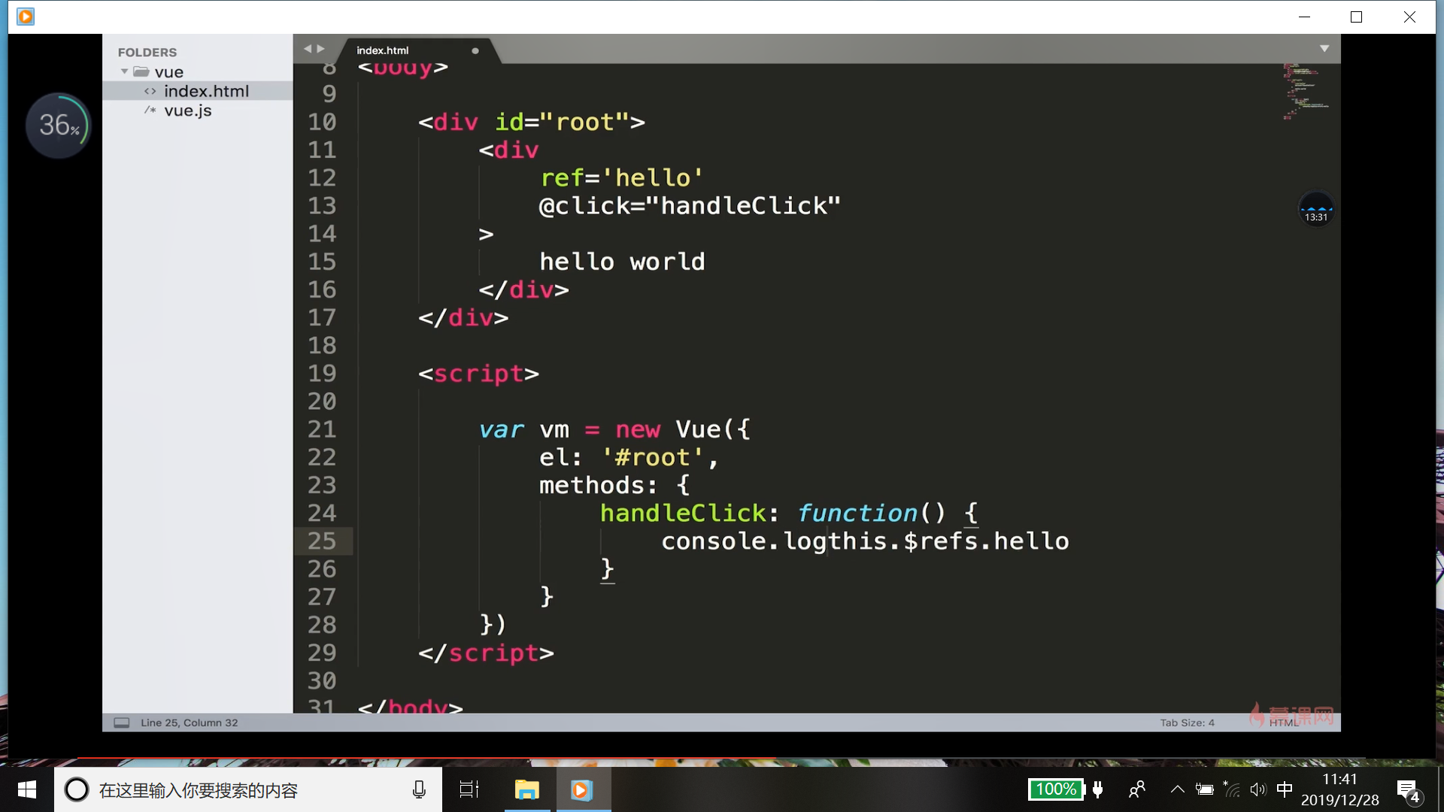
Task: Click the video player app icon in title bar
Action: pos(25,17)
